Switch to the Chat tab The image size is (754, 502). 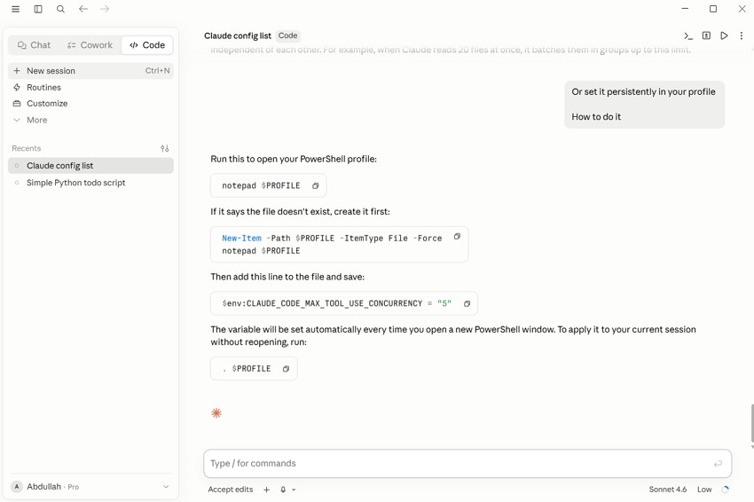point(34,45)
